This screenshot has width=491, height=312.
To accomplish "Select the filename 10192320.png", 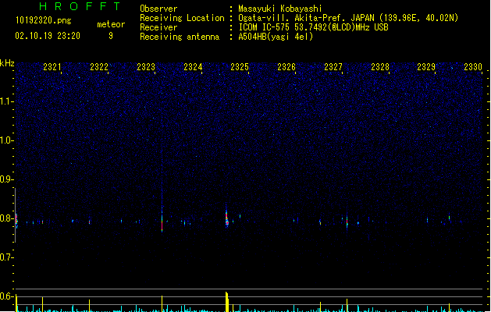I will click(x=44, y=20).
